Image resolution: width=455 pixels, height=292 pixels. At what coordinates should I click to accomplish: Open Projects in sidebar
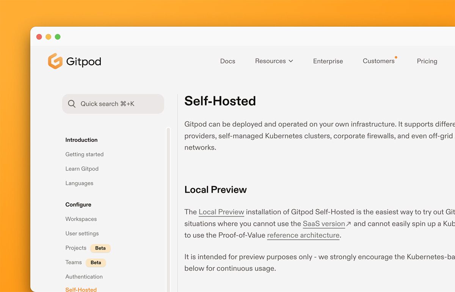click(x=76, y=248)
